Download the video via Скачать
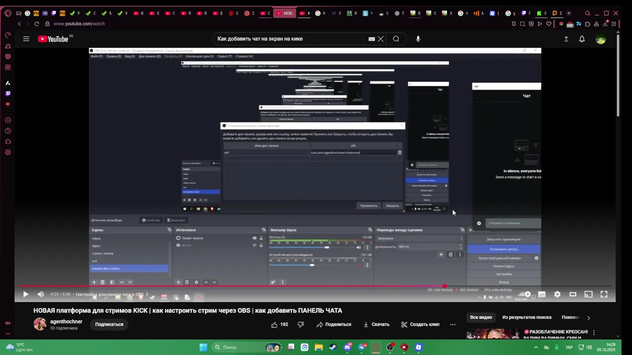 [x=376, y=324]
